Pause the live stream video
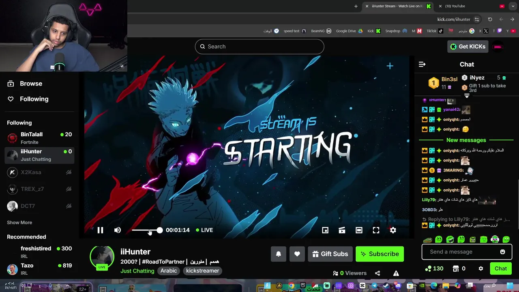The image size is (519, 292). pyautogui.click(x=100, y=230)
